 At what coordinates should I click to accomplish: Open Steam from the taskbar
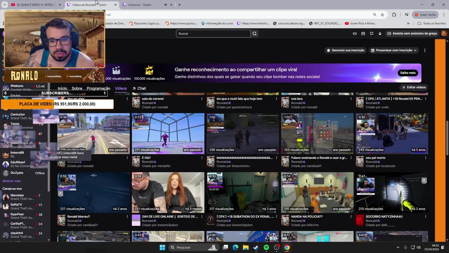[x=256, y=247]
